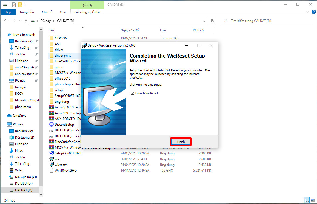Expand the ribbon with the chevron
The image size is (317, 204).
[307, 12]
